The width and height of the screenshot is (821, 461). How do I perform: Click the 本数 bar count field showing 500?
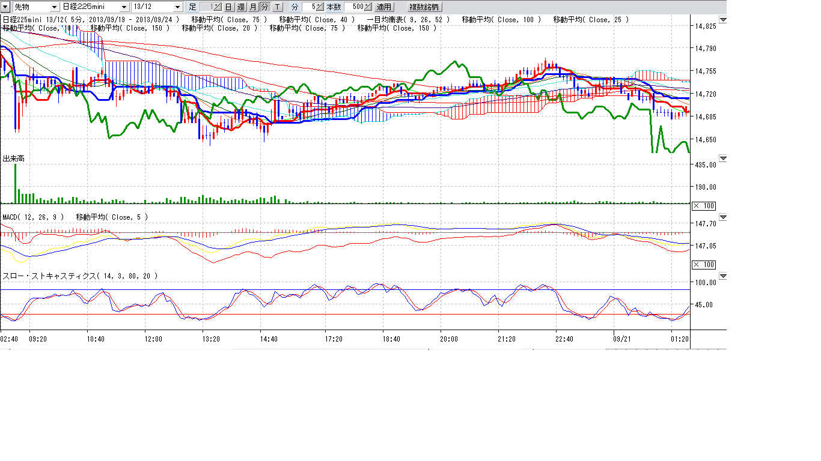pos(355,7)
